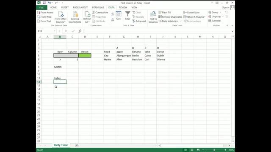
Task: Import data From Text
Action: [44, 21]
